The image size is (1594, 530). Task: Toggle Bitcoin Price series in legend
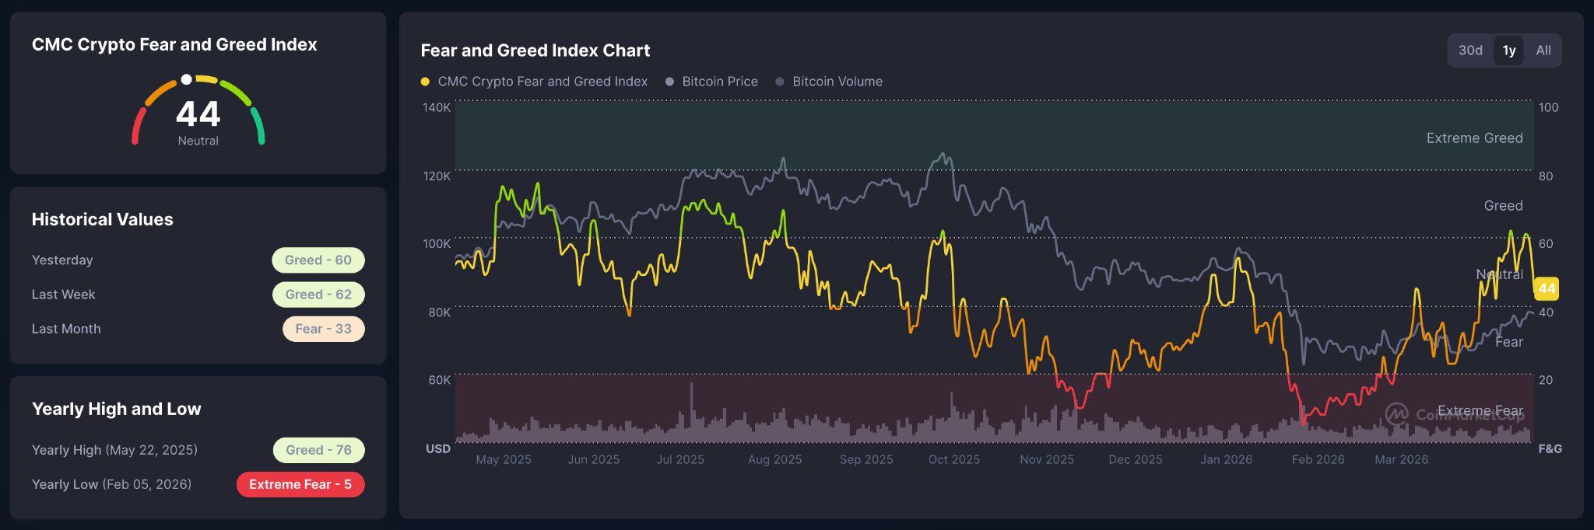[x=711, y=82]
